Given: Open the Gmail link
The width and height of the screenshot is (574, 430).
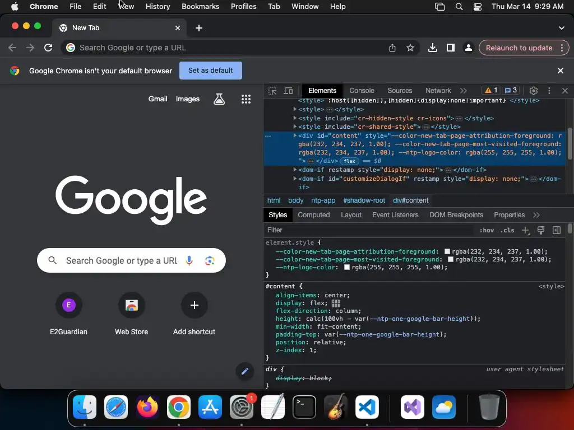Looking at the screenshot, I should point(158,99).
